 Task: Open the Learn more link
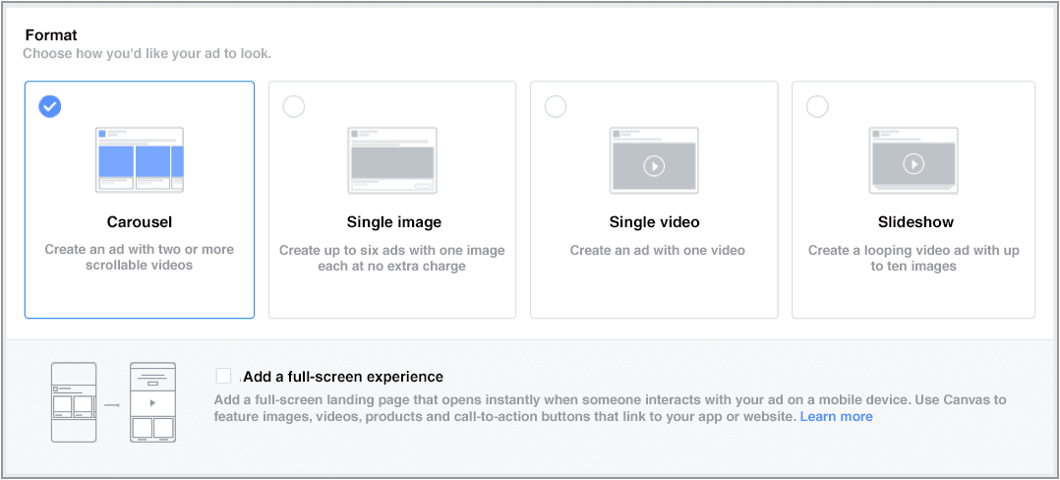pos(836,416)
